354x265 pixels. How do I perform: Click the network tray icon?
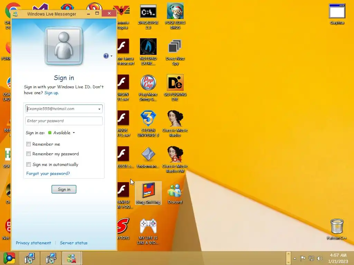pos(311,258)
